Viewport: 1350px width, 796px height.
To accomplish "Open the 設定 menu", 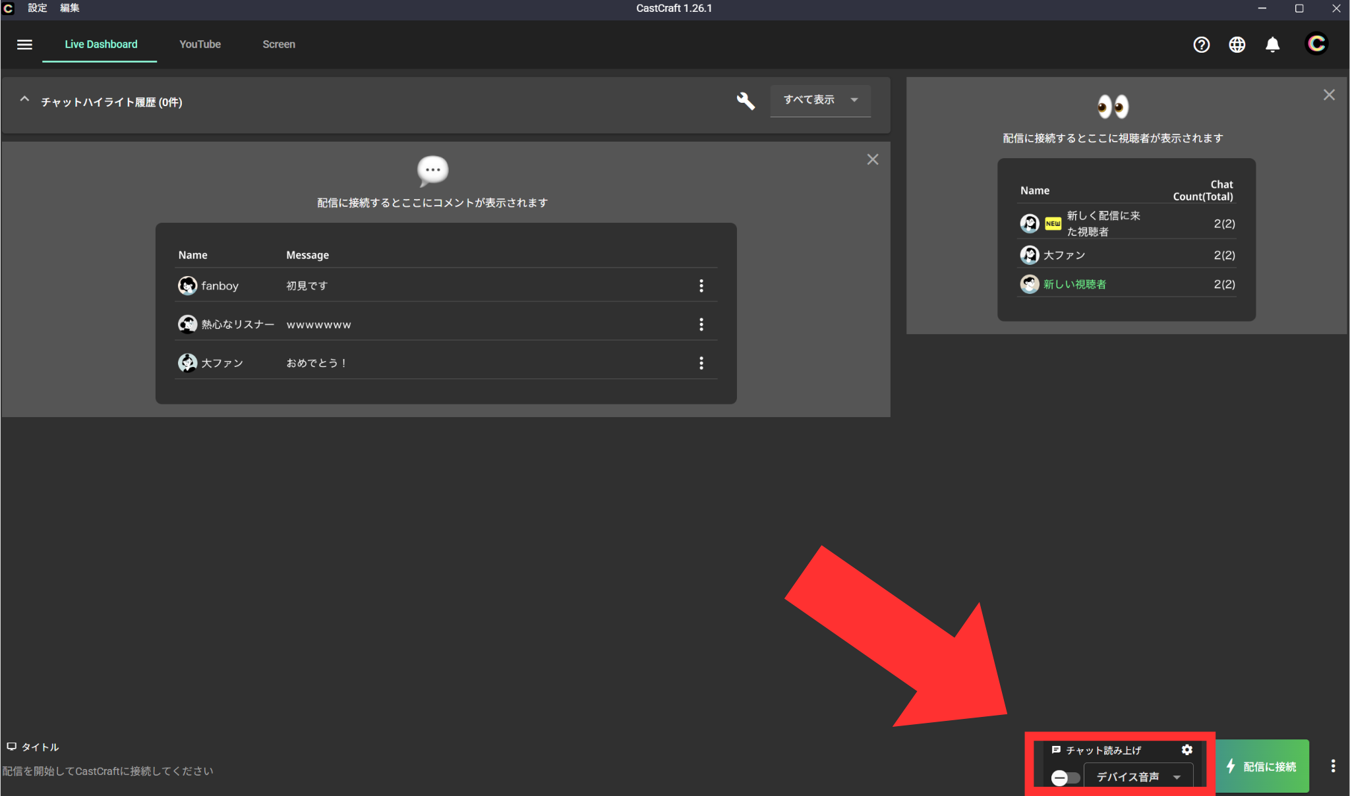I will click(38, 8).
